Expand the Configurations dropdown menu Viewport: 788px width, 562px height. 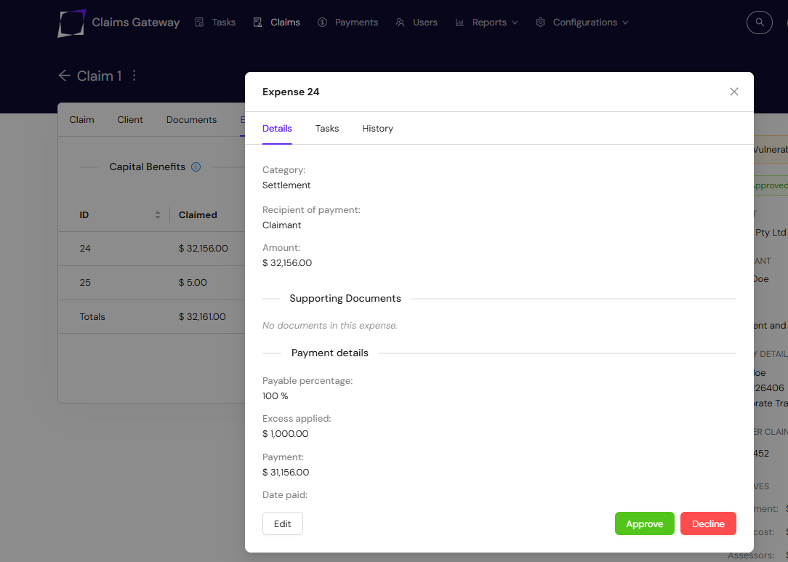(582, 23)
